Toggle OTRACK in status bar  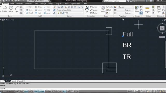[55, 91]
